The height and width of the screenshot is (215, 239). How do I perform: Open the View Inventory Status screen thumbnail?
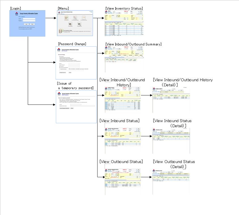click(124, 23)
